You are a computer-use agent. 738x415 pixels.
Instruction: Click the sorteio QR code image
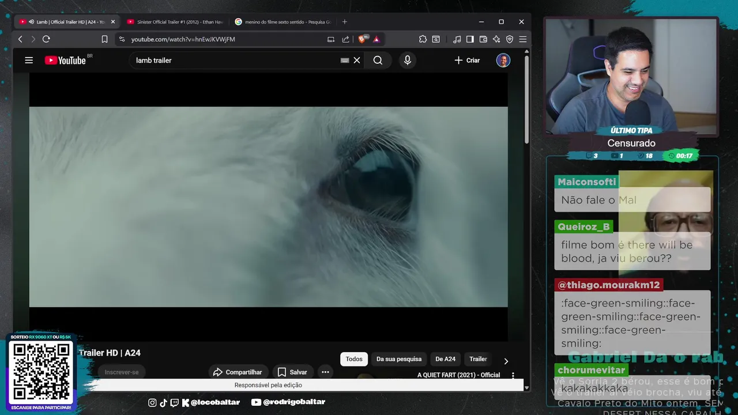pos(42,372)
